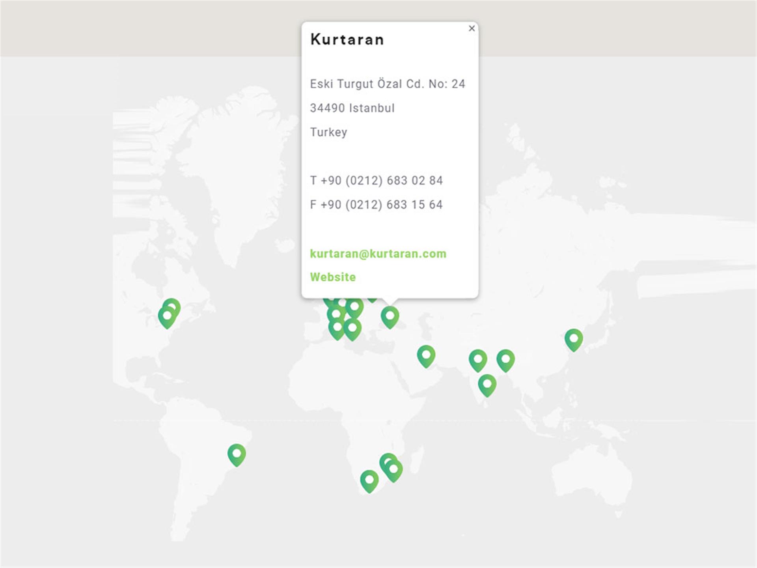Click the 'Turkey' country text
This screenshot has height=568, width=757.
point(328,132)
